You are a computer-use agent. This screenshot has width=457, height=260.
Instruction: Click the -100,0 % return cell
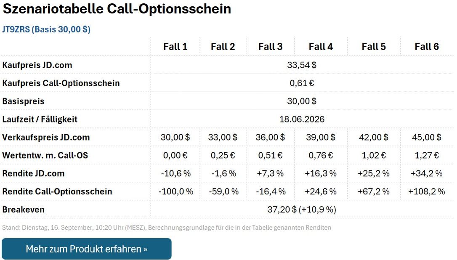pyautogui.click(x=175, y=192)
